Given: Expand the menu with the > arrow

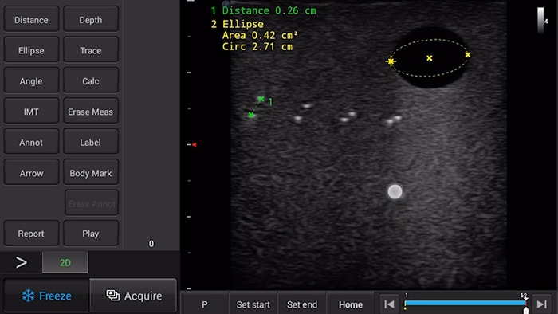Looking at the screenshot, I should point(21,263).
